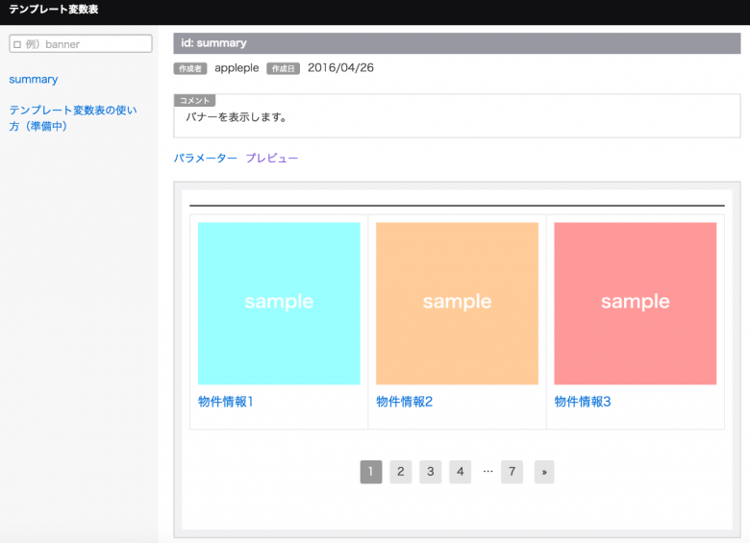This screenshot has width=750, height=543.
Task: Jump to last page 7
Action: (x=512, y=472)
